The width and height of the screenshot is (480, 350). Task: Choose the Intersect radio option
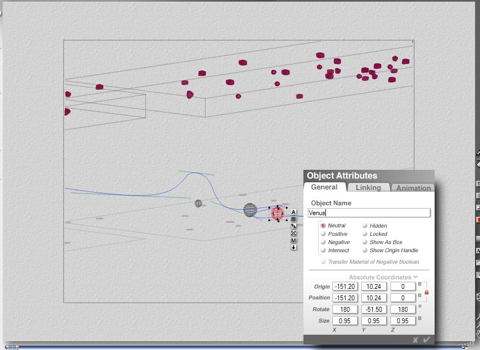coord(323,250)
